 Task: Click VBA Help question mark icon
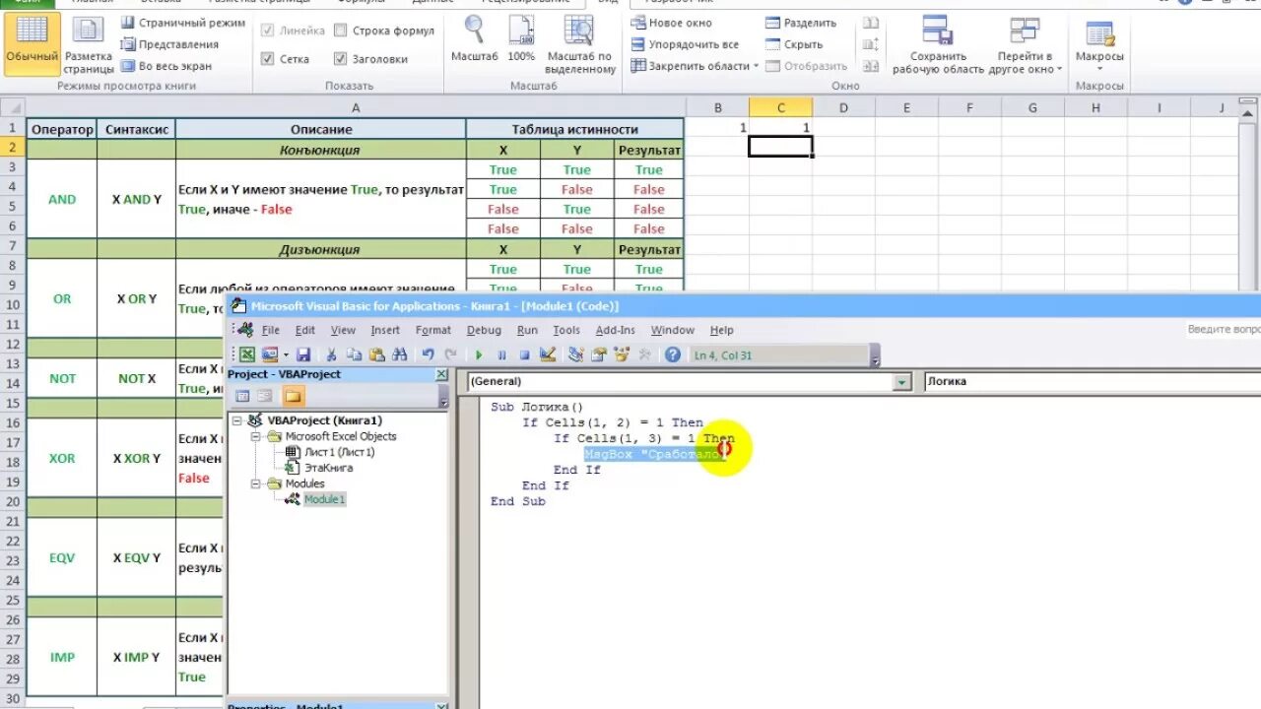tap(673, 354)
